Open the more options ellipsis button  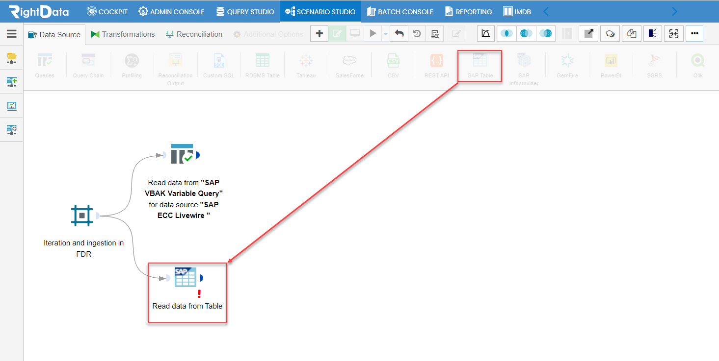pyautogui.click(x=694, y=34)
